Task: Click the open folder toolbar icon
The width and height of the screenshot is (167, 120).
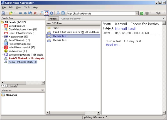Action: (x=11, y=13)
